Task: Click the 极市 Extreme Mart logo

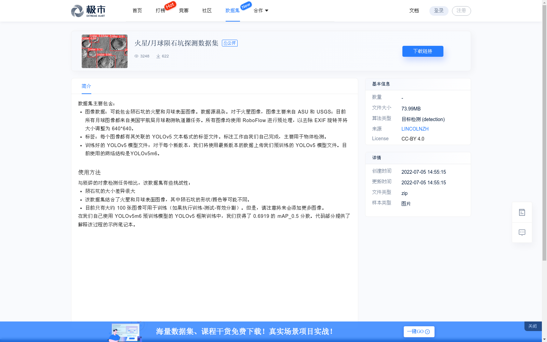Action: [88, 11]
